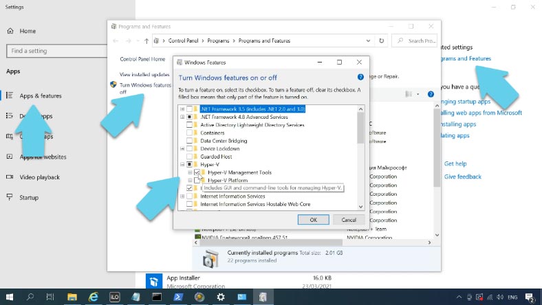Click Cancel in Windows Features dialog

pos(349,220)
